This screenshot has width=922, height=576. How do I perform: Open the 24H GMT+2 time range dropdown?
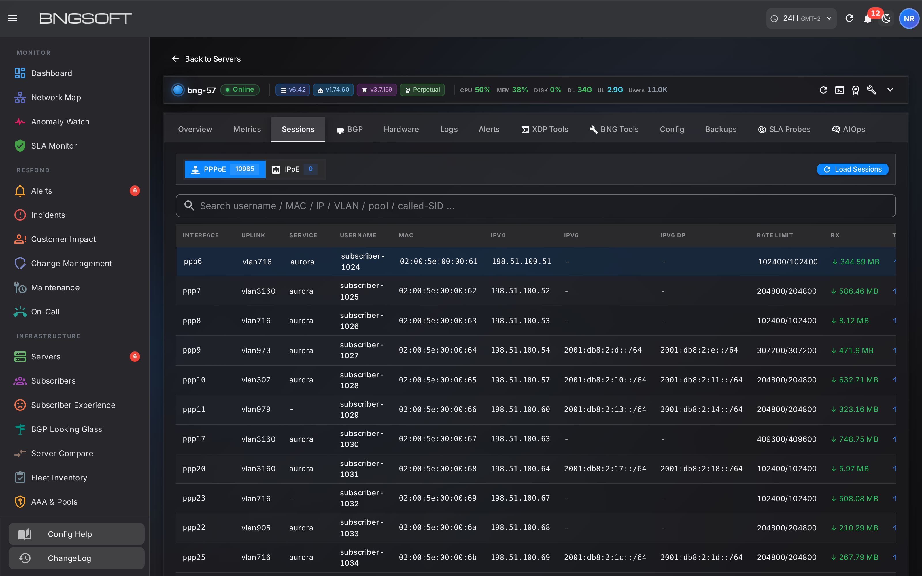pyautogui.click(x=801, y=18)
